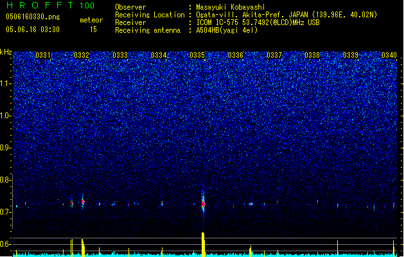
Task: Click the antenna A504HB(yagi 4el) text
Action: 227,30
